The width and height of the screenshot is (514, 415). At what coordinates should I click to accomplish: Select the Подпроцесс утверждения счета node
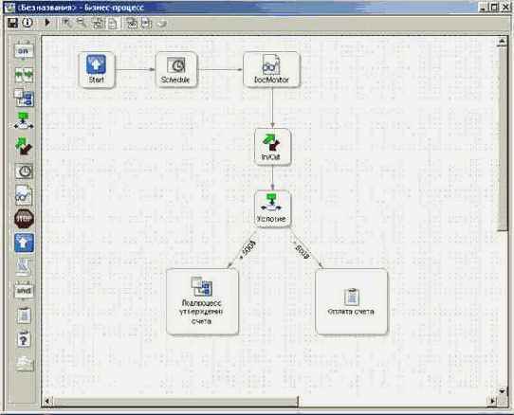(202, 301)
